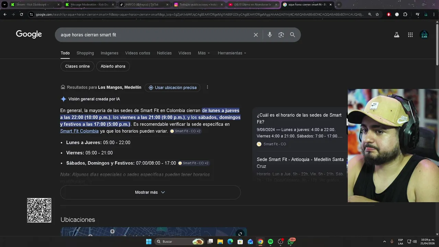Screen dimensions: 439x247
Task: Open the Videos cortos tab
Action: 138,53
